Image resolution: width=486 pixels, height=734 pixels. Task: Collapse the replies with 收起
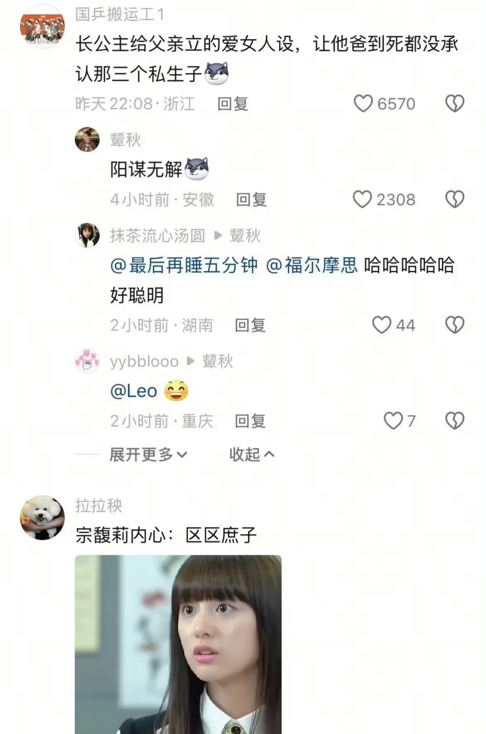pyautogui.click(x=252, y=454)
